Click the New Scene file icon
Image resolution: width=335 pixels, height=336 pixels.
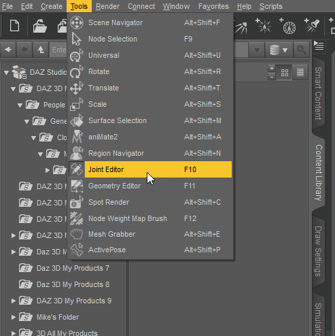14,26
